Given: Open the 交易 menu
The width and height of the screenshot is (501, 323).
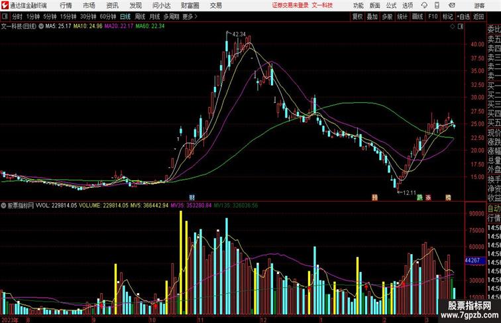Looking at the screenshot, I should coord(215,5).
